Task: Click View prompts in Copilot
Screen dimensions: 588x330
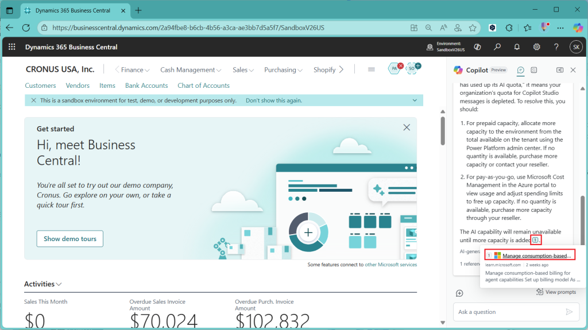Action: pos(556,292)
